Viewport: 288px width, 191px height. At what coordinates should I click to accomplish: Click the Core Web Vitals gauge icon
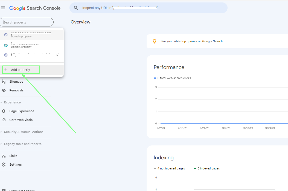[x=4, y=120]
